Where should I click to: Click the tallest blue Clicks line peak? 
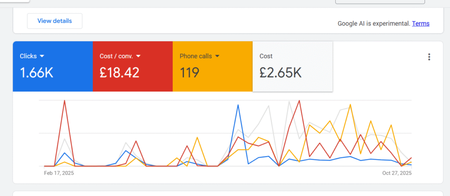click(238, 105)
